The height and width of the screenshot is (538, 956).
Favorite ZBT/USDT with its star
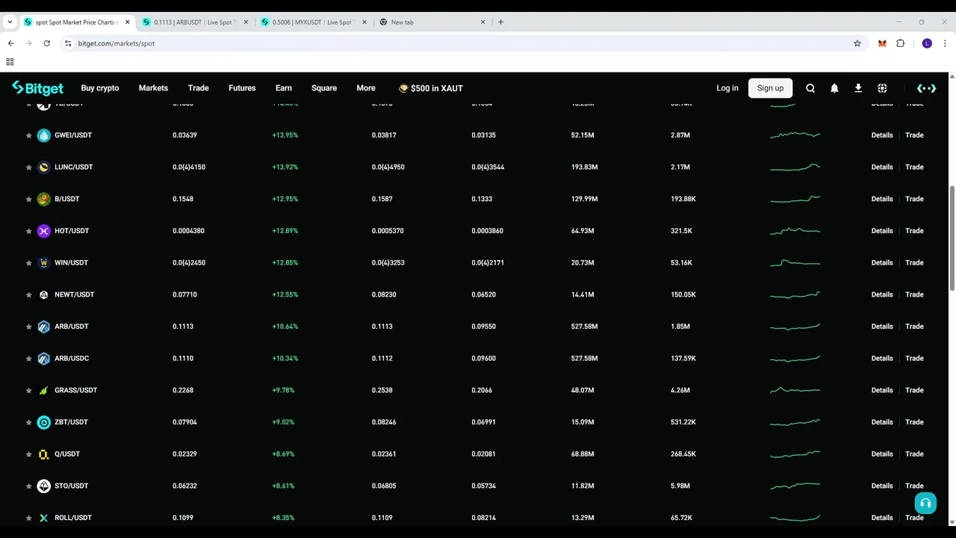pyautogui.click(x=28, y=422)
